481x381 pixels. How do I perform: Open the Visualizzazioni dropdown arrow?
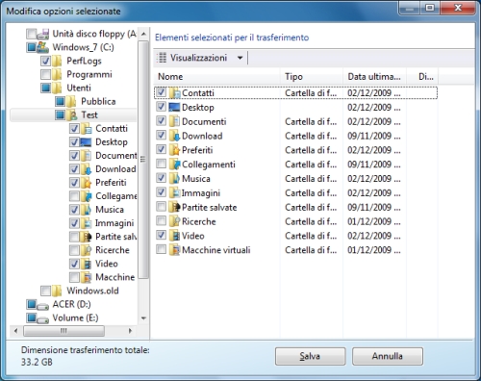(x=240, y=58)
